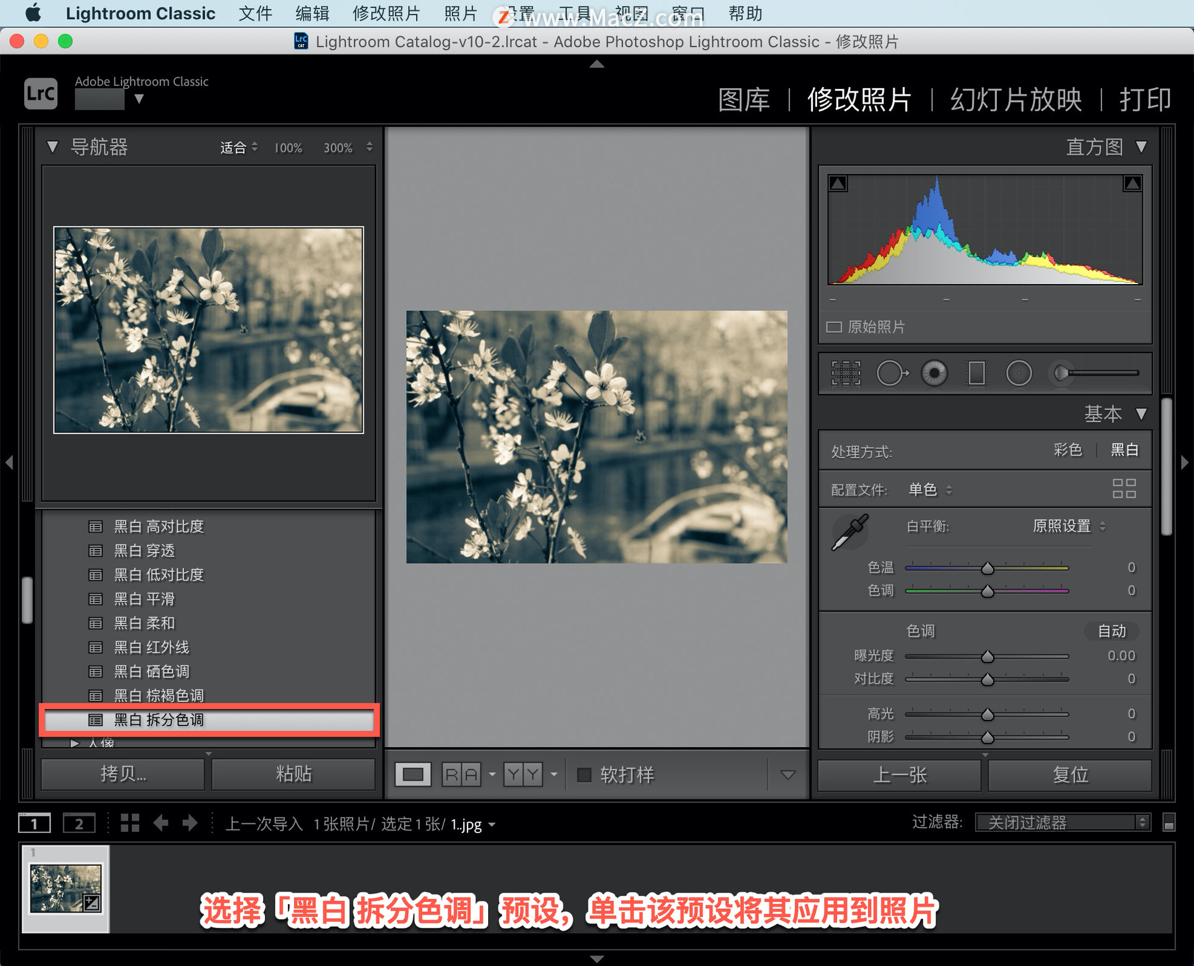1194x966 pixels.
Task: Select the Radial Filter tool
Action: (x=1019, y=374)
